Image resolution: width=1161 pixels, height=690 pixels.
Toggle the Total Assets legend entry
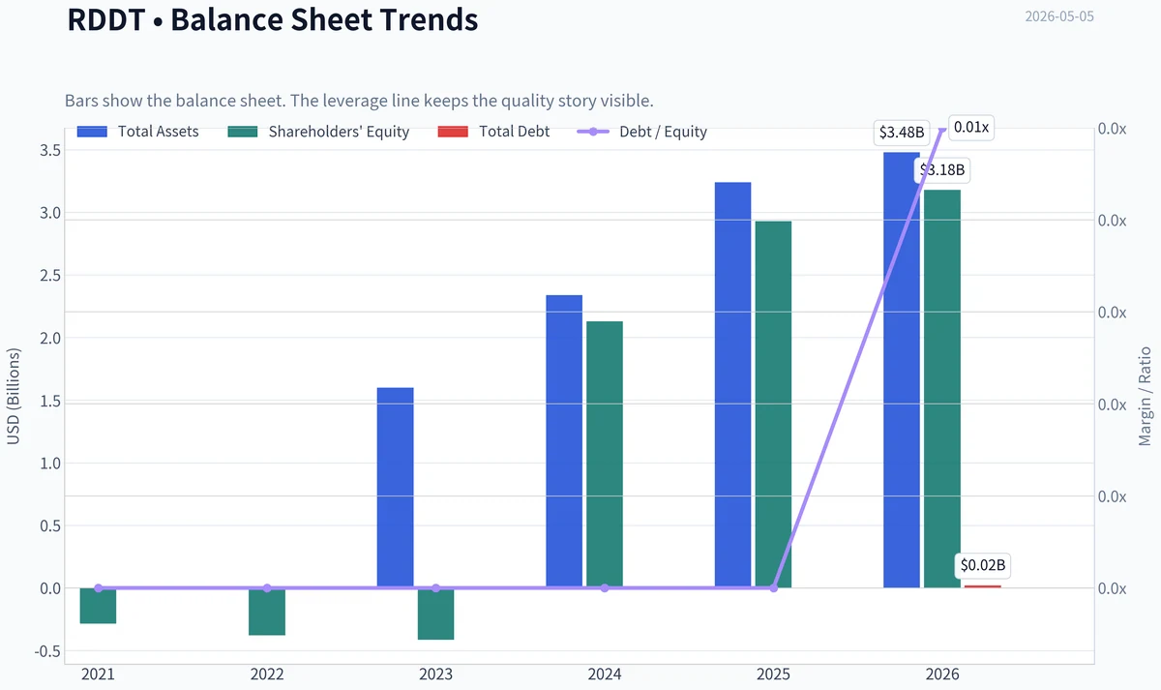tap(137, 132)
